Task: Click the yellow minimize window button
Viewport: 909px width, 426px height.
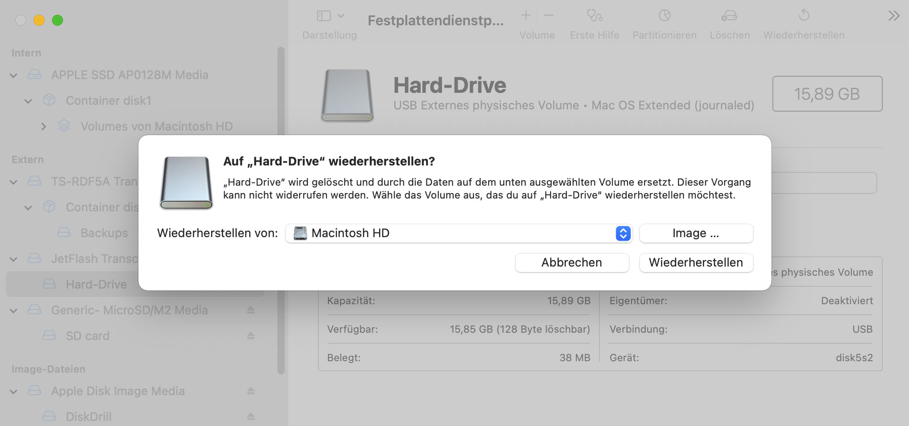Action: pos(39,20)
